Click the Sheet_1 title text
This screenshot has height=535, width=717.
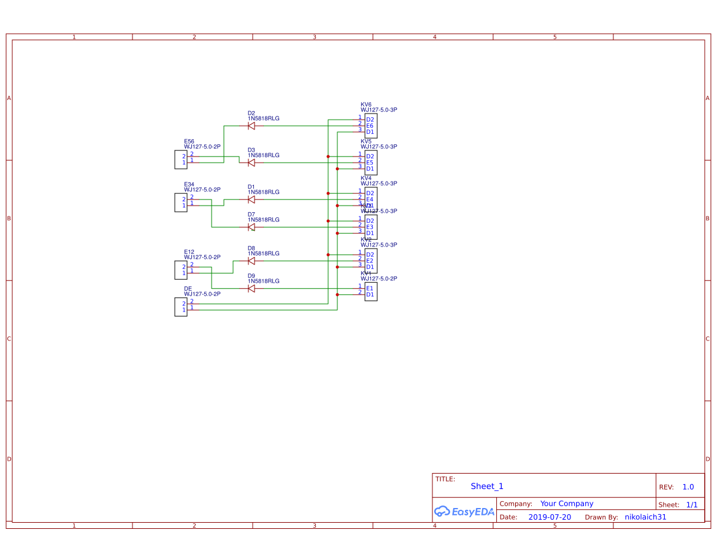[487, 487]
